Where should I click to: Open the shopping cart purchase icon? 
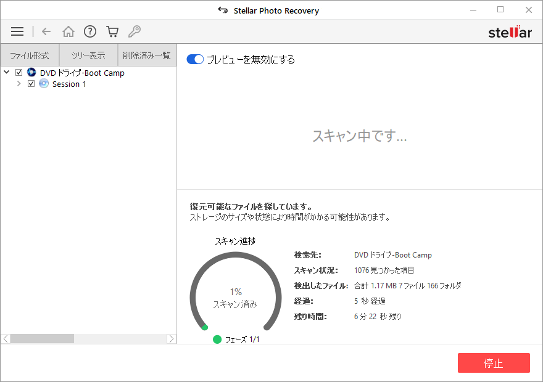(112, 31)
